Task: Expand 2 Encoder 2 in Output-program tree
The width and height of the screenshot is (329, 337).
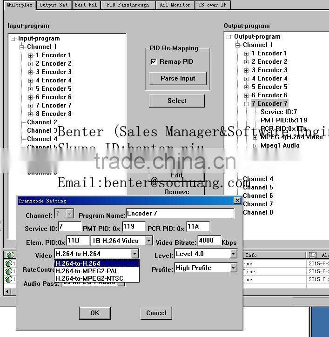Action: click(247, 62)
